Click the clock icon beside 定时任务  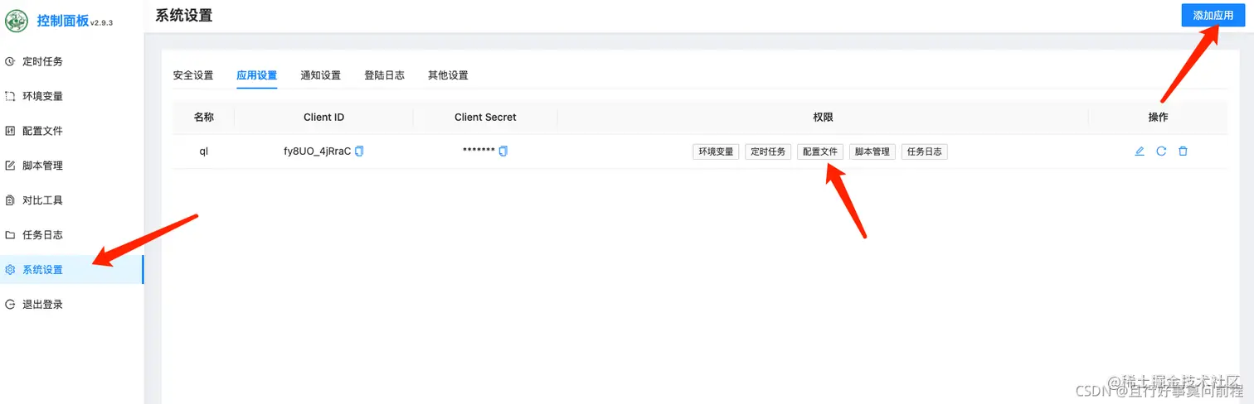pyautogui.click(x=10, y=61)
